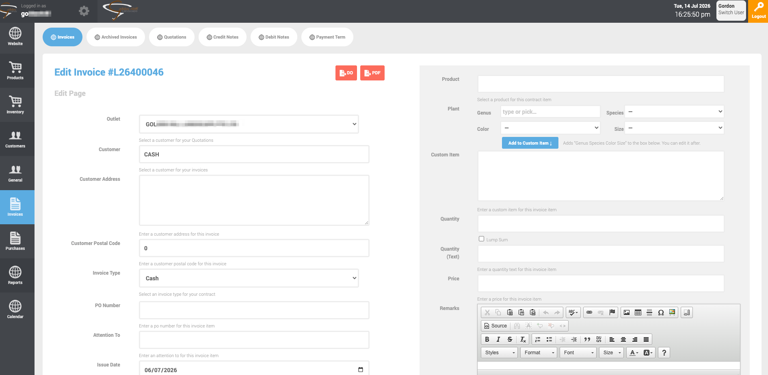Insert block quote in Remarks

587,339
